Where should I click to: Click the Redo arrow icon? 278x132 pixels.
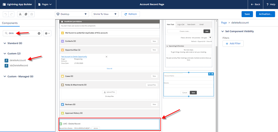coord(11,14)
